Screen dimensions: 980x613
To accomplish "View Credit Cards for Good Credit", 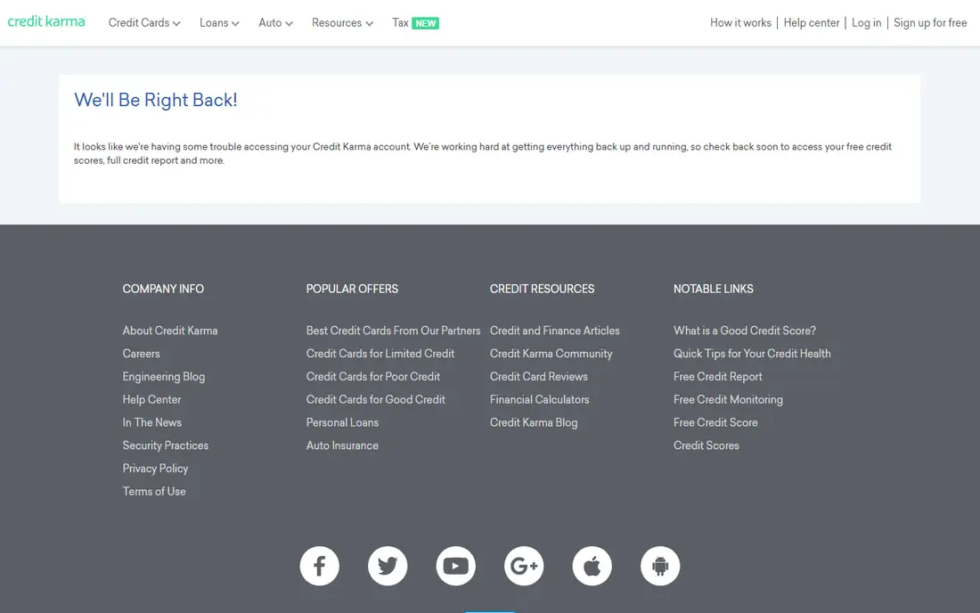I will point(376,400).
